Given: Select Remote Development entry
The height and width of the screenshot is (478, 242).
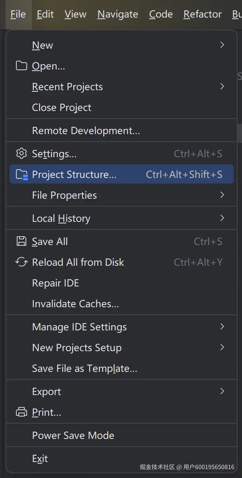Looking at the screenshot, I should 86,130.
